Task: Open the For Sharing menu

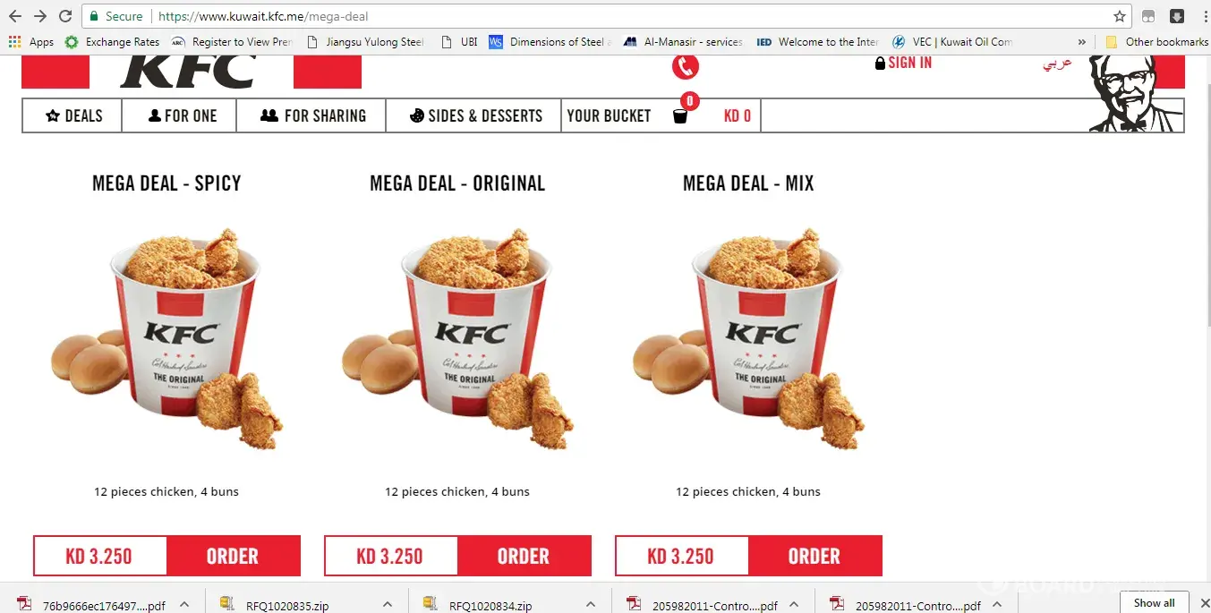Action: [311, 115]
